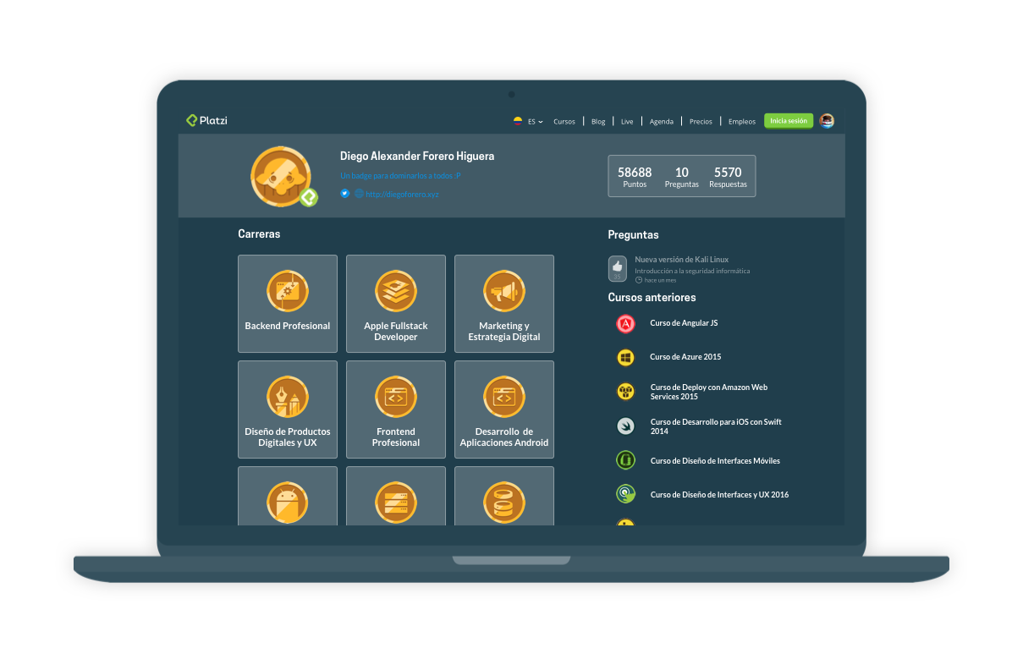Open Desarrollo de Aplicaciones Android card
Screen dimensions: 1023x654
[504, 409]
